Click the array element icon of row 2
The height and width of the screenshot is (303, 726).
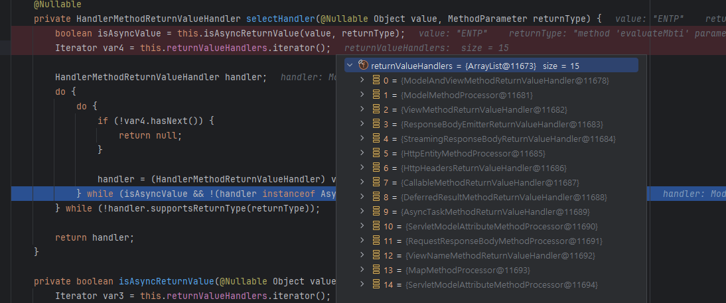[376, 109]
